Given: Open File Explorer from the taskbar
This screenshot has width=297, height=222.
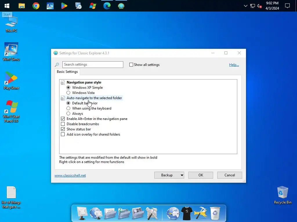Looking at the screenshot, I should coord(21,6).
